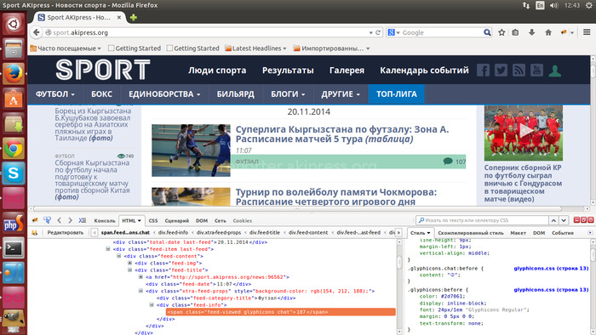Open the ЕДИНОБОРСТВА navigation dropdown

pos(164,94)
